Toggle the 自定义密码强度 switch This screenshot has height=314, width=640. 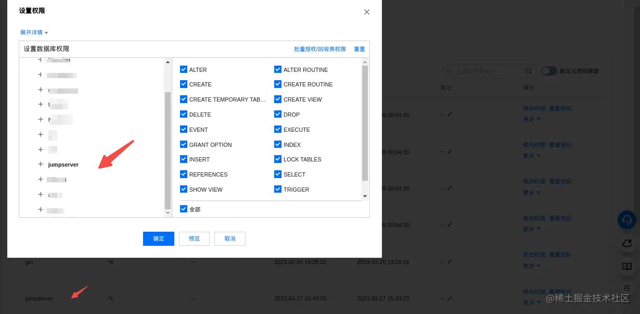pyautogui.click(x=548, y=71)
